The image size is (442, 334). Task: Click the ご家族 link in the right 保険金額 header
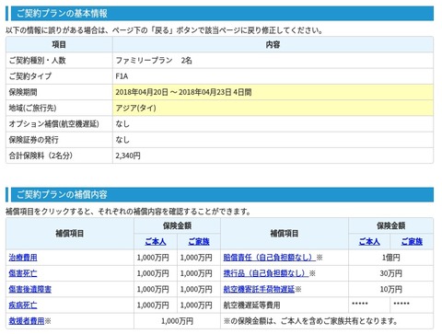coord(412,242)
